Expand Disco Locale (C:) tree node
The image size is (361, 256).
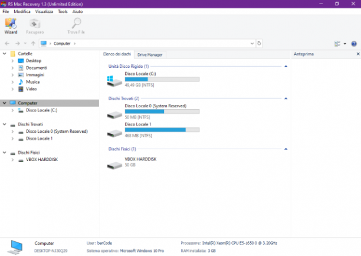12,110
